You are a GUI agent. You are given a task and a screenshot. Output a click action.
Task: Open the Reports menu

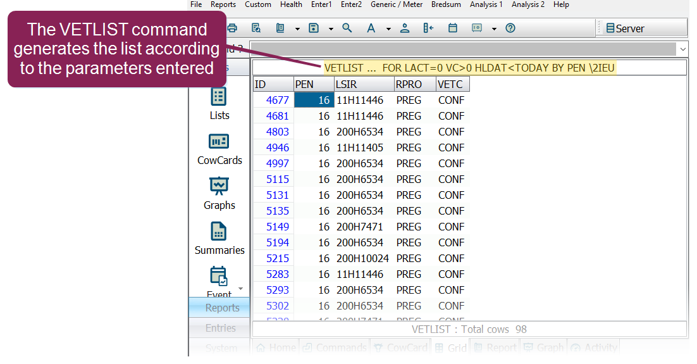pos(223,4)
